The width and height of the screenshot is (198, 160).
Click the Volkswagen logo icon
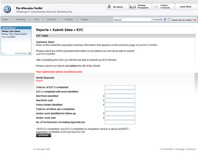(x=7, y=9)
